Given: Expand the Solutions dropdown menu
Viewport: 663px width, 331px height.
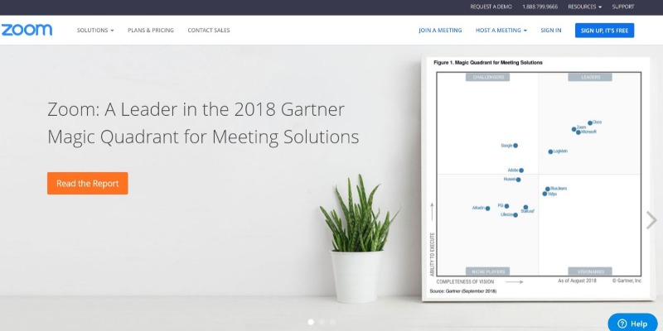Looking at the screenshot, I should [95, 31].
